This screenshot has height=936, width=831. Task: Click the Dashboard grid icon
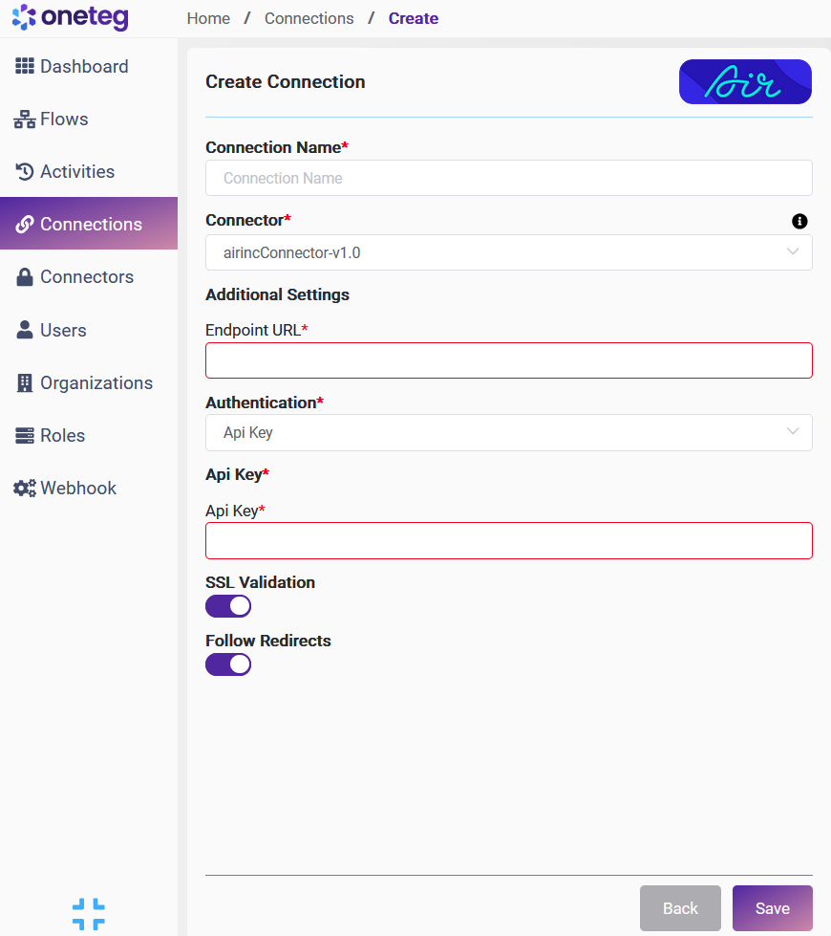(x=25, y=67)
